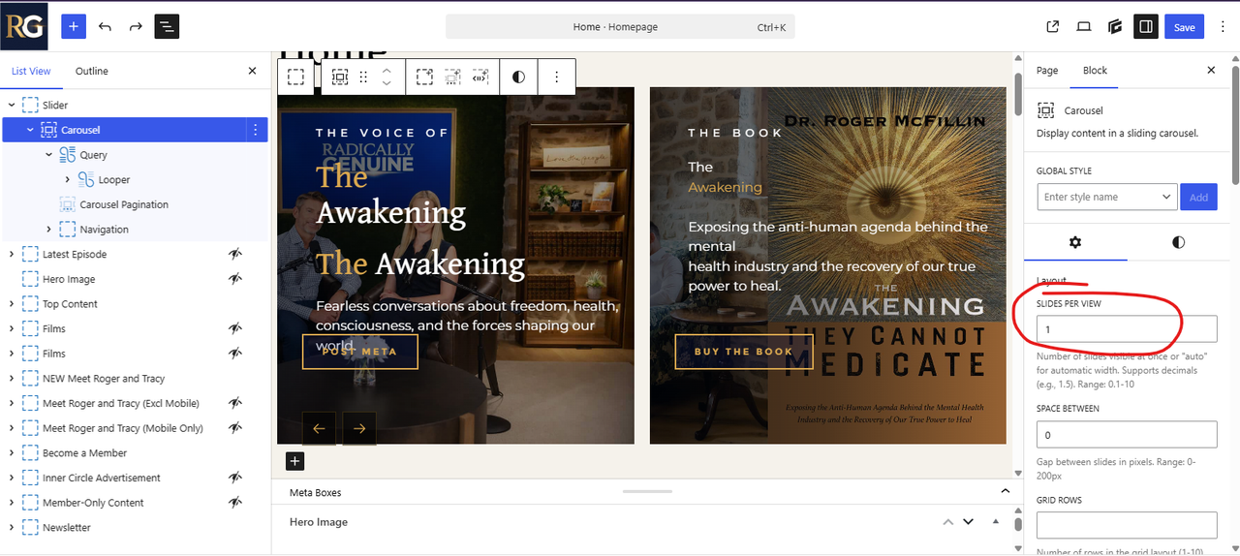Toggle the settings sidebar panel icon
This screenshot has width=1240, height=556.
(x=1146, y=27)
